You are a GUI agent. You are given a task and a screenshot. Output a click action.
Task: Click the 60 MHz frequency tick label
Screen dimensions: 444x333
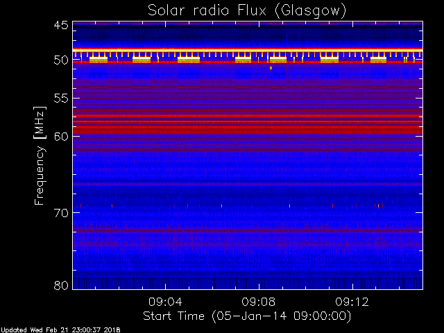click(x=60, y=136)
